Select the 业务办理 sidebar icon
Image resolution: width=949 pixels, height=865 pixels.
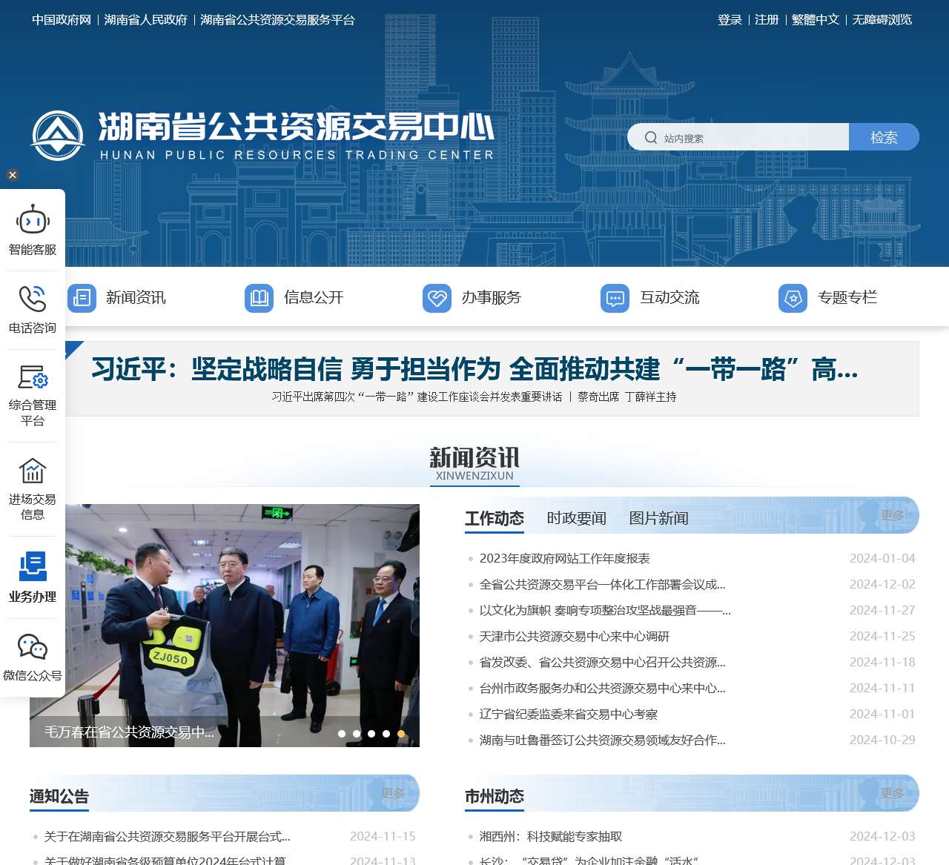click(x=33, y=566)
